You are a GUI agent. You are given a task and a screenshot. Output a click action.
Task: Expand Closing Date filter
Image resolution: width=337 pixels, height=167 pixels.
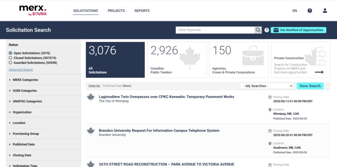(43, 155)
